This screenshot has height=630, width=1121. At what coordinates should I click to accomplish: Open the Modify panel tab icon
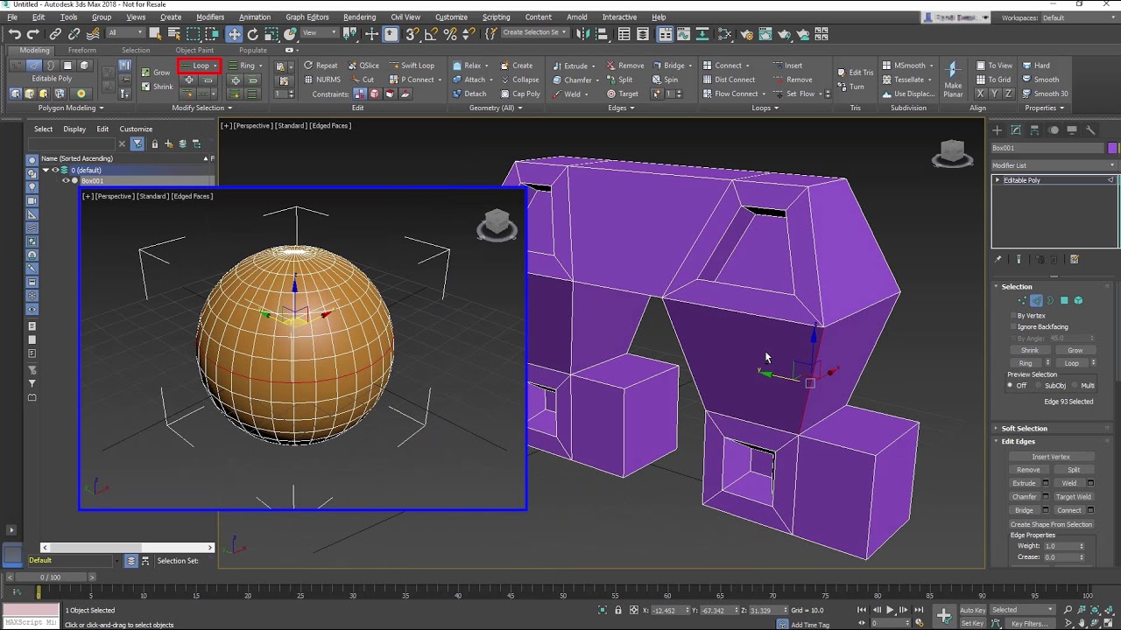click(1016, 130)
